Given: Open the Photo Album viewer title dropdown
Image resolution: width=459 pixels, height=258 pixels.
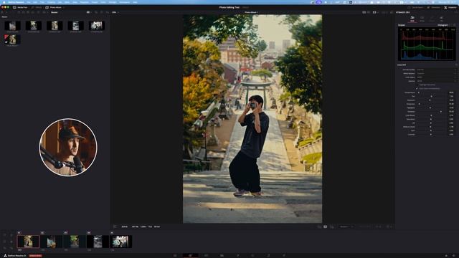Looking at the screenshot, I should [251, 12].
